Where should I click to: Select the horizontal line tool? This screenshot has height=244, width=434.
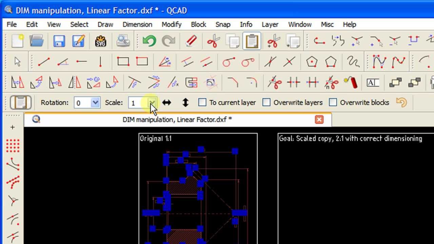pos(82,62)
